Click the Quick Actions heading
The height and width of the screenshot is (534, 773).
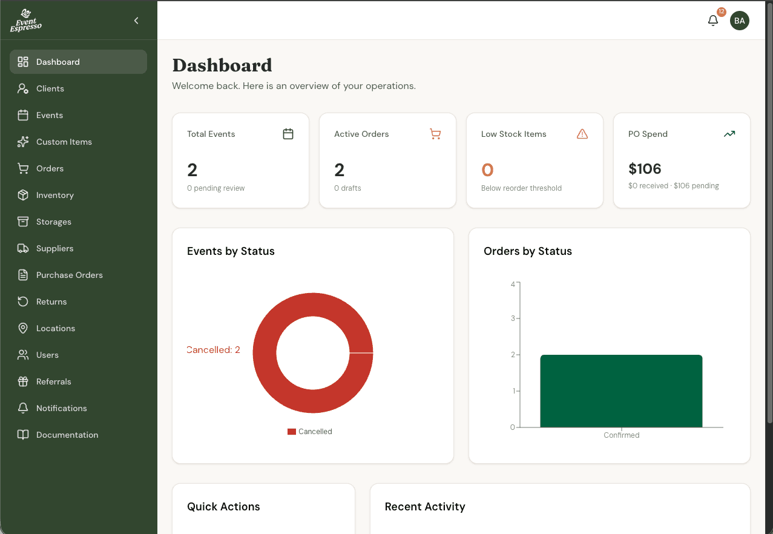coord(223,507)
